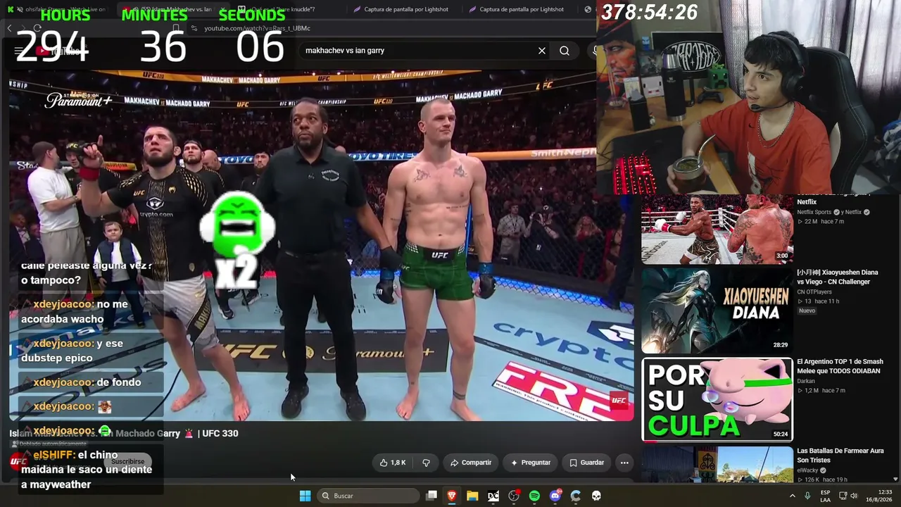This screenshot has height=507, width=901.
Task: Open the UFC channel avatar
Action: (19, 462)
